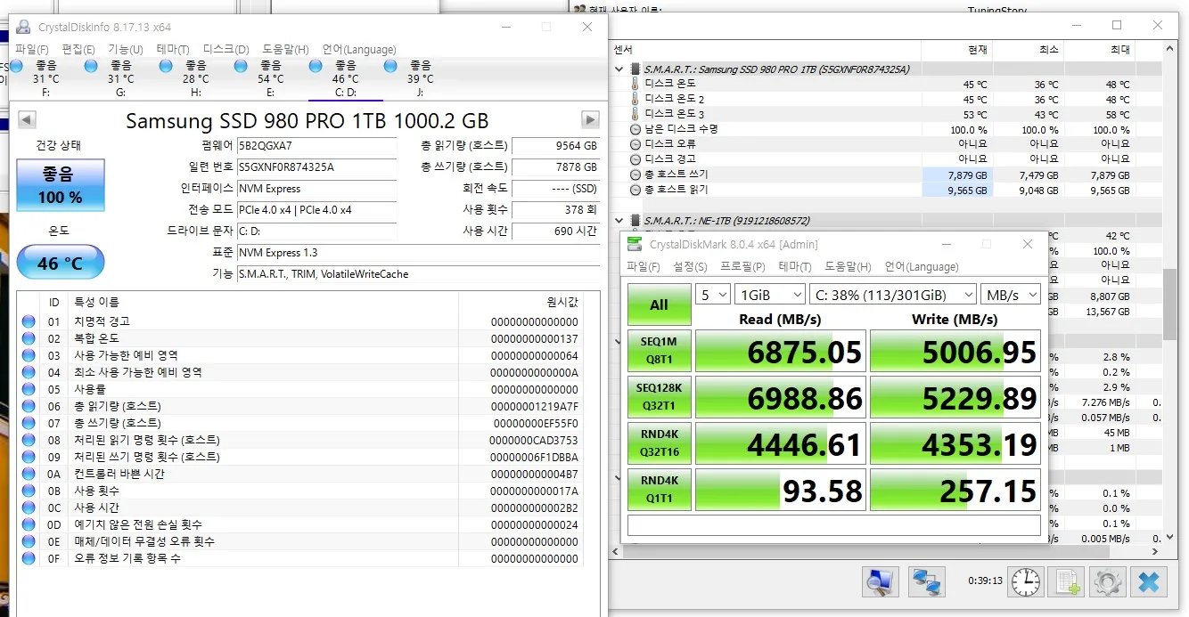Open HWiNFO sensor settings gear icon

[x=1108, y=582]
